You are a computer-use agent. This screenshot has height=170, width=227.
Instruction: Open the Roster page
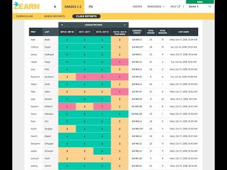137,7
